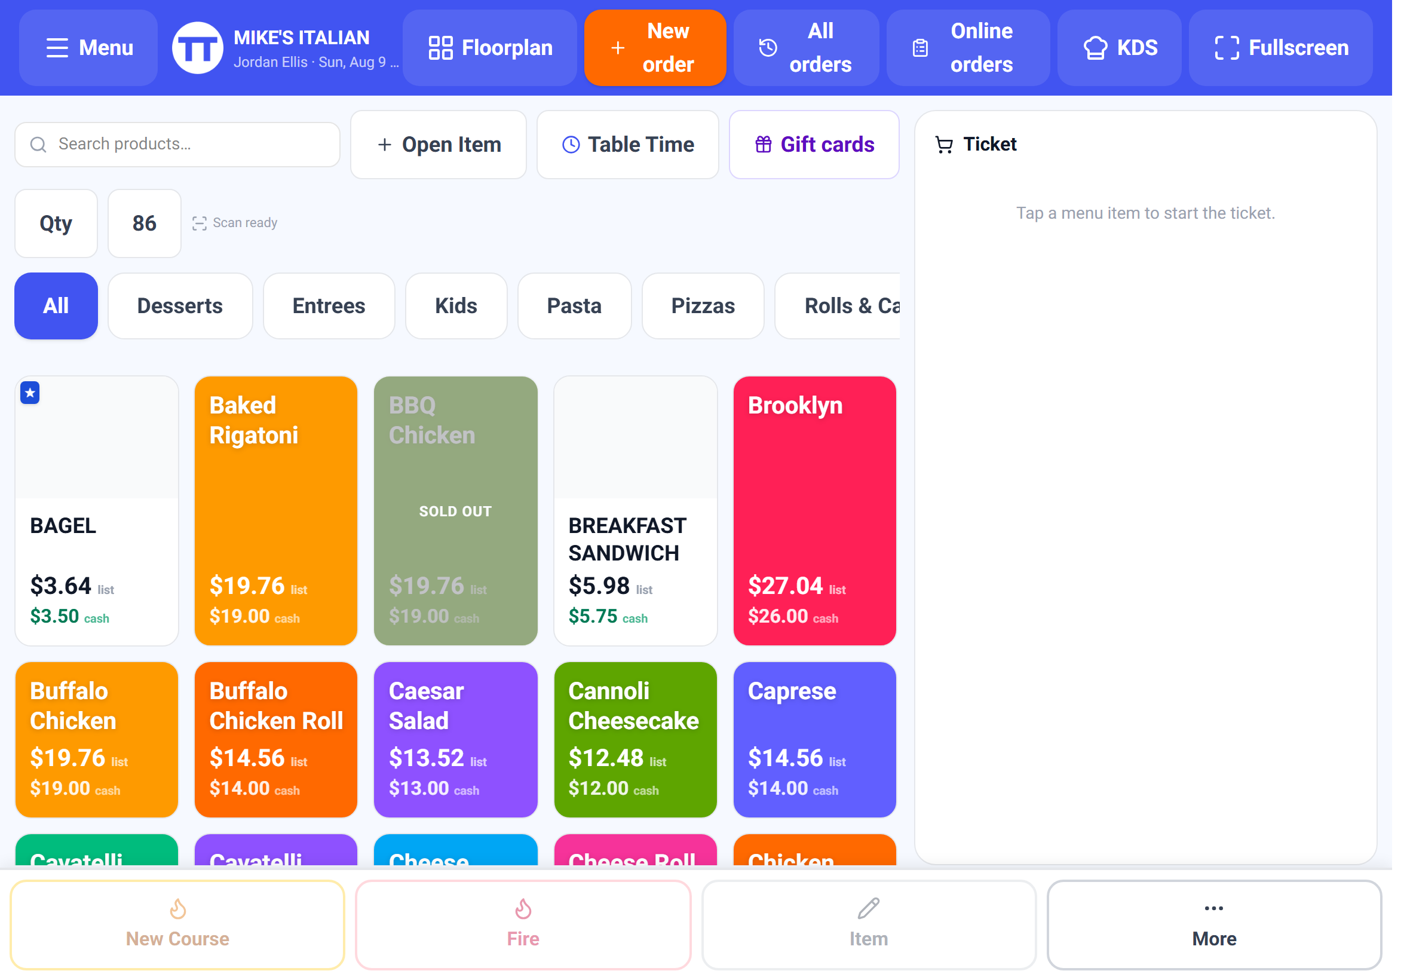Add Caprese item
The height and width of the screenshot is (980, 1410).
pyautogui.click(x=814, y=739)
